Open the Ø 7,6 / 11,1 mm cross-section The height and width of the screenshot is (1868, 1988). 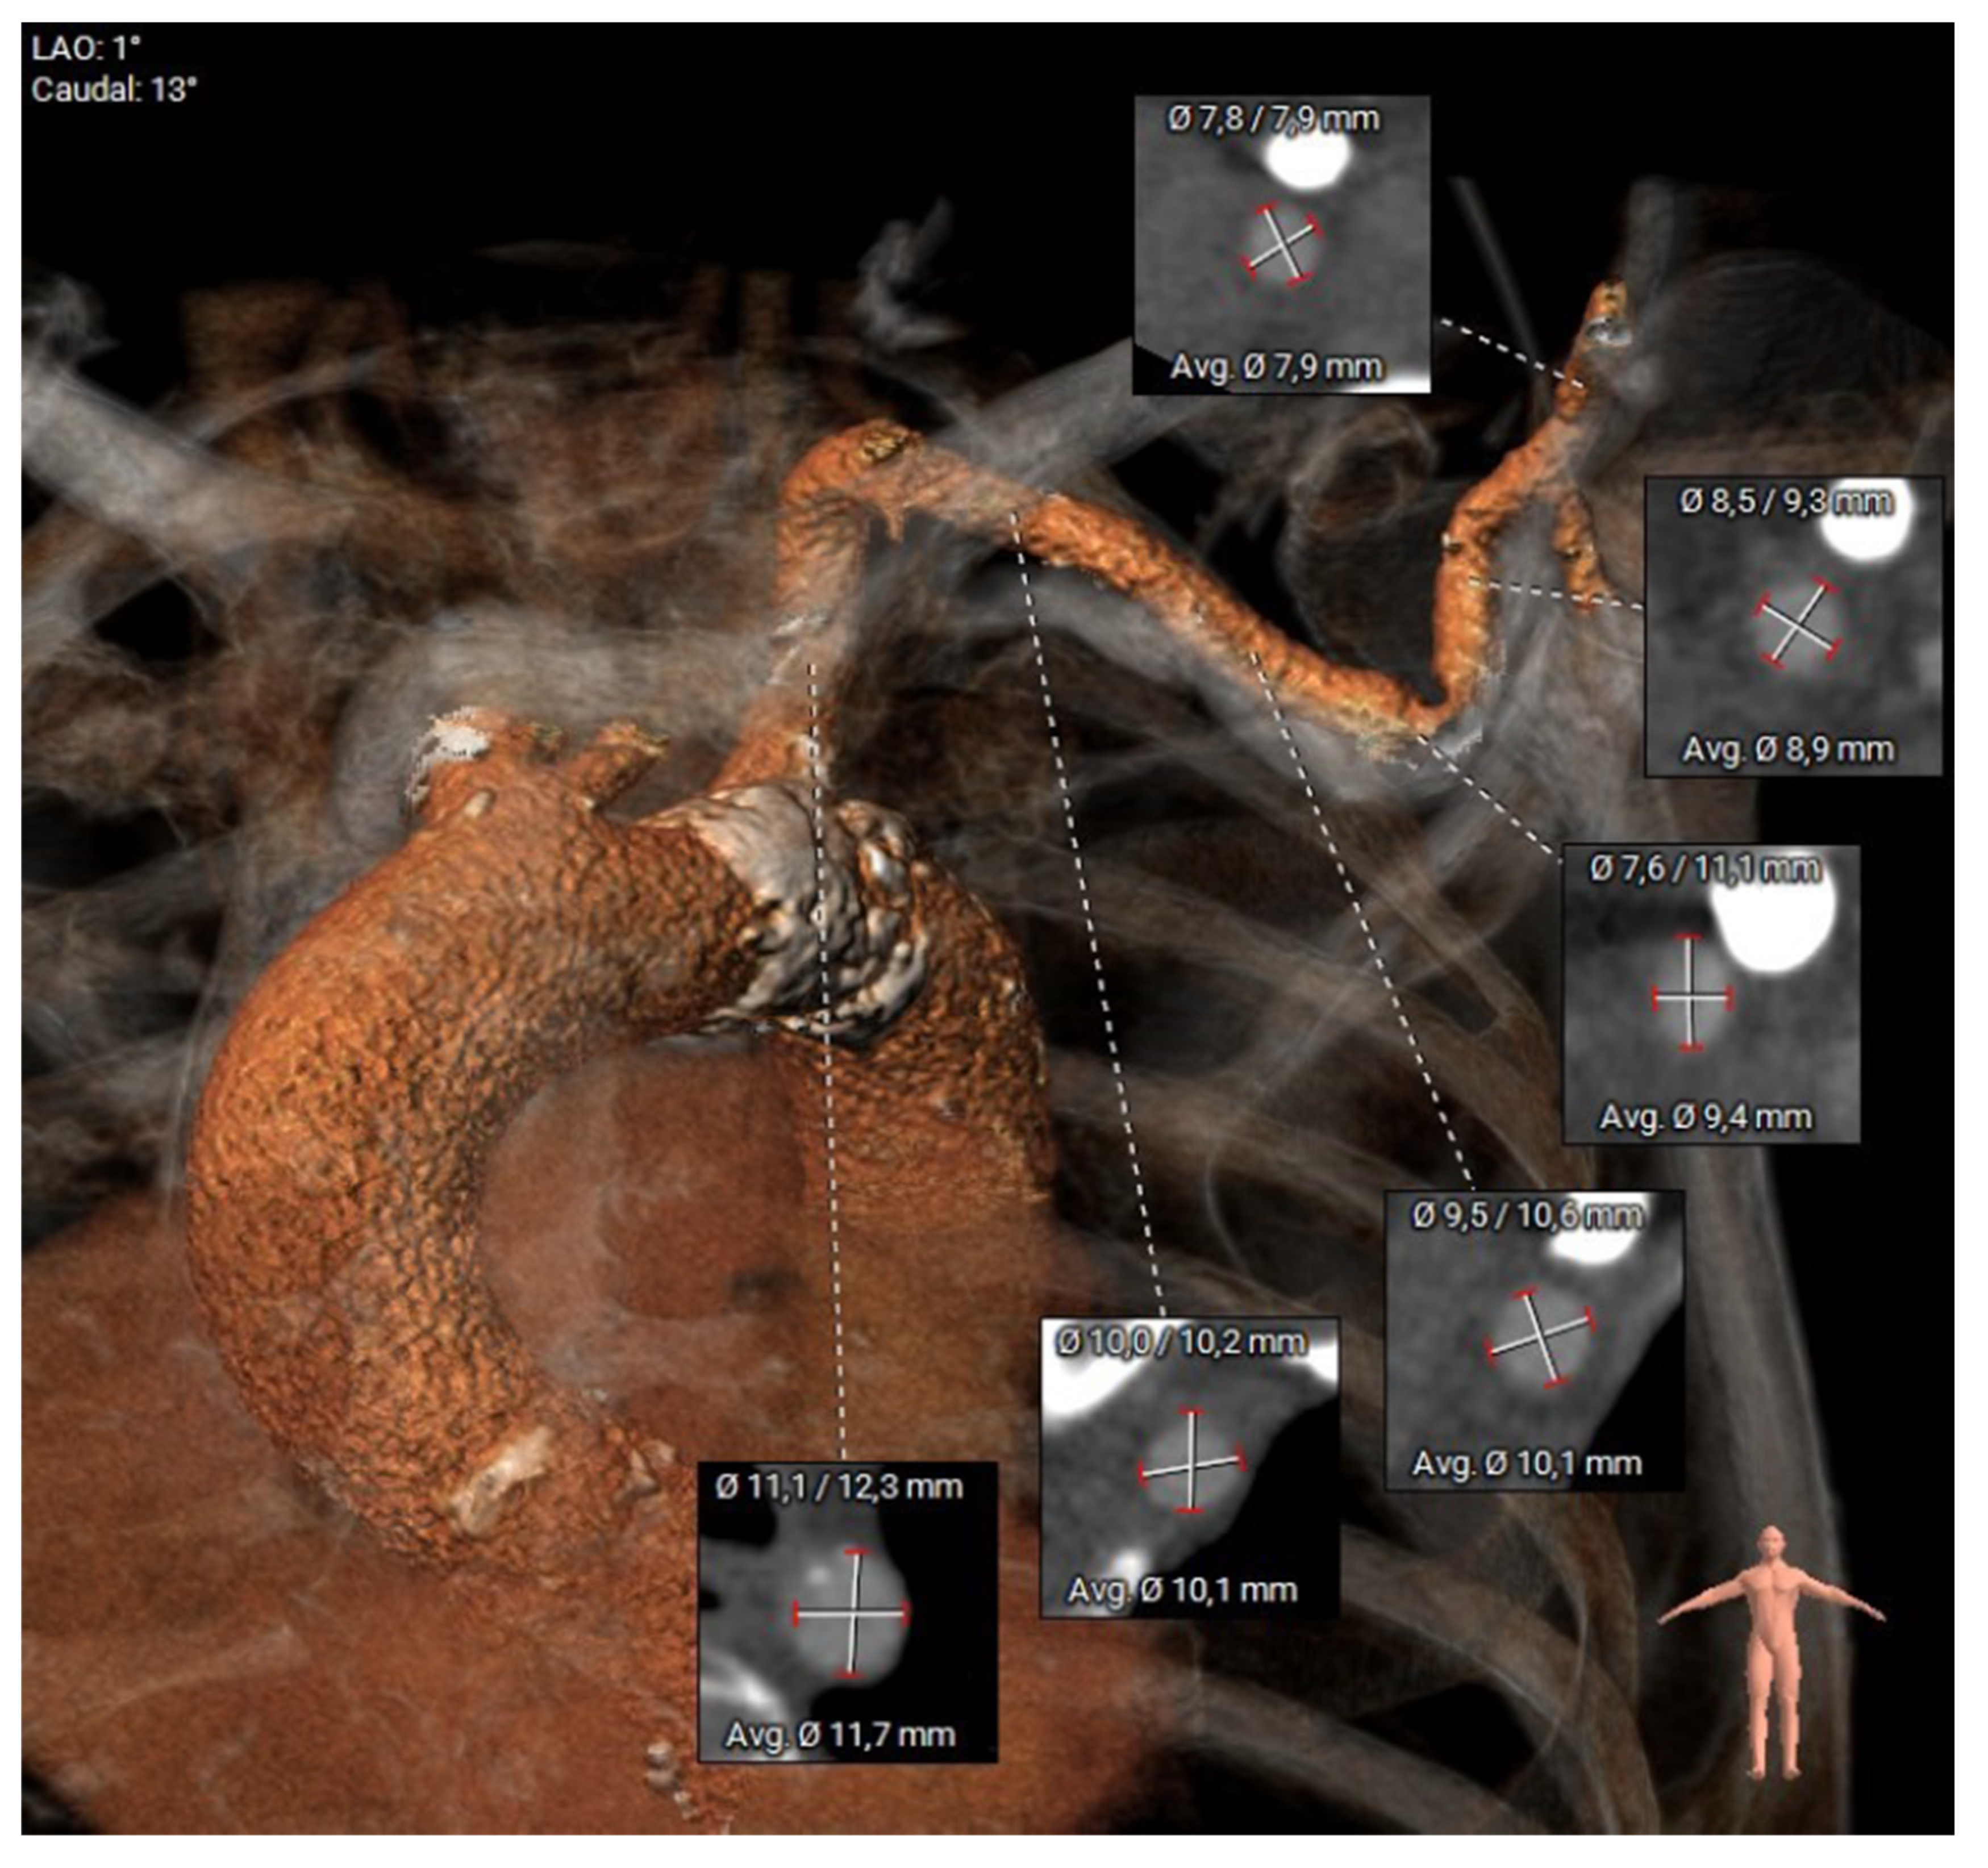(x=1711, y=994)
